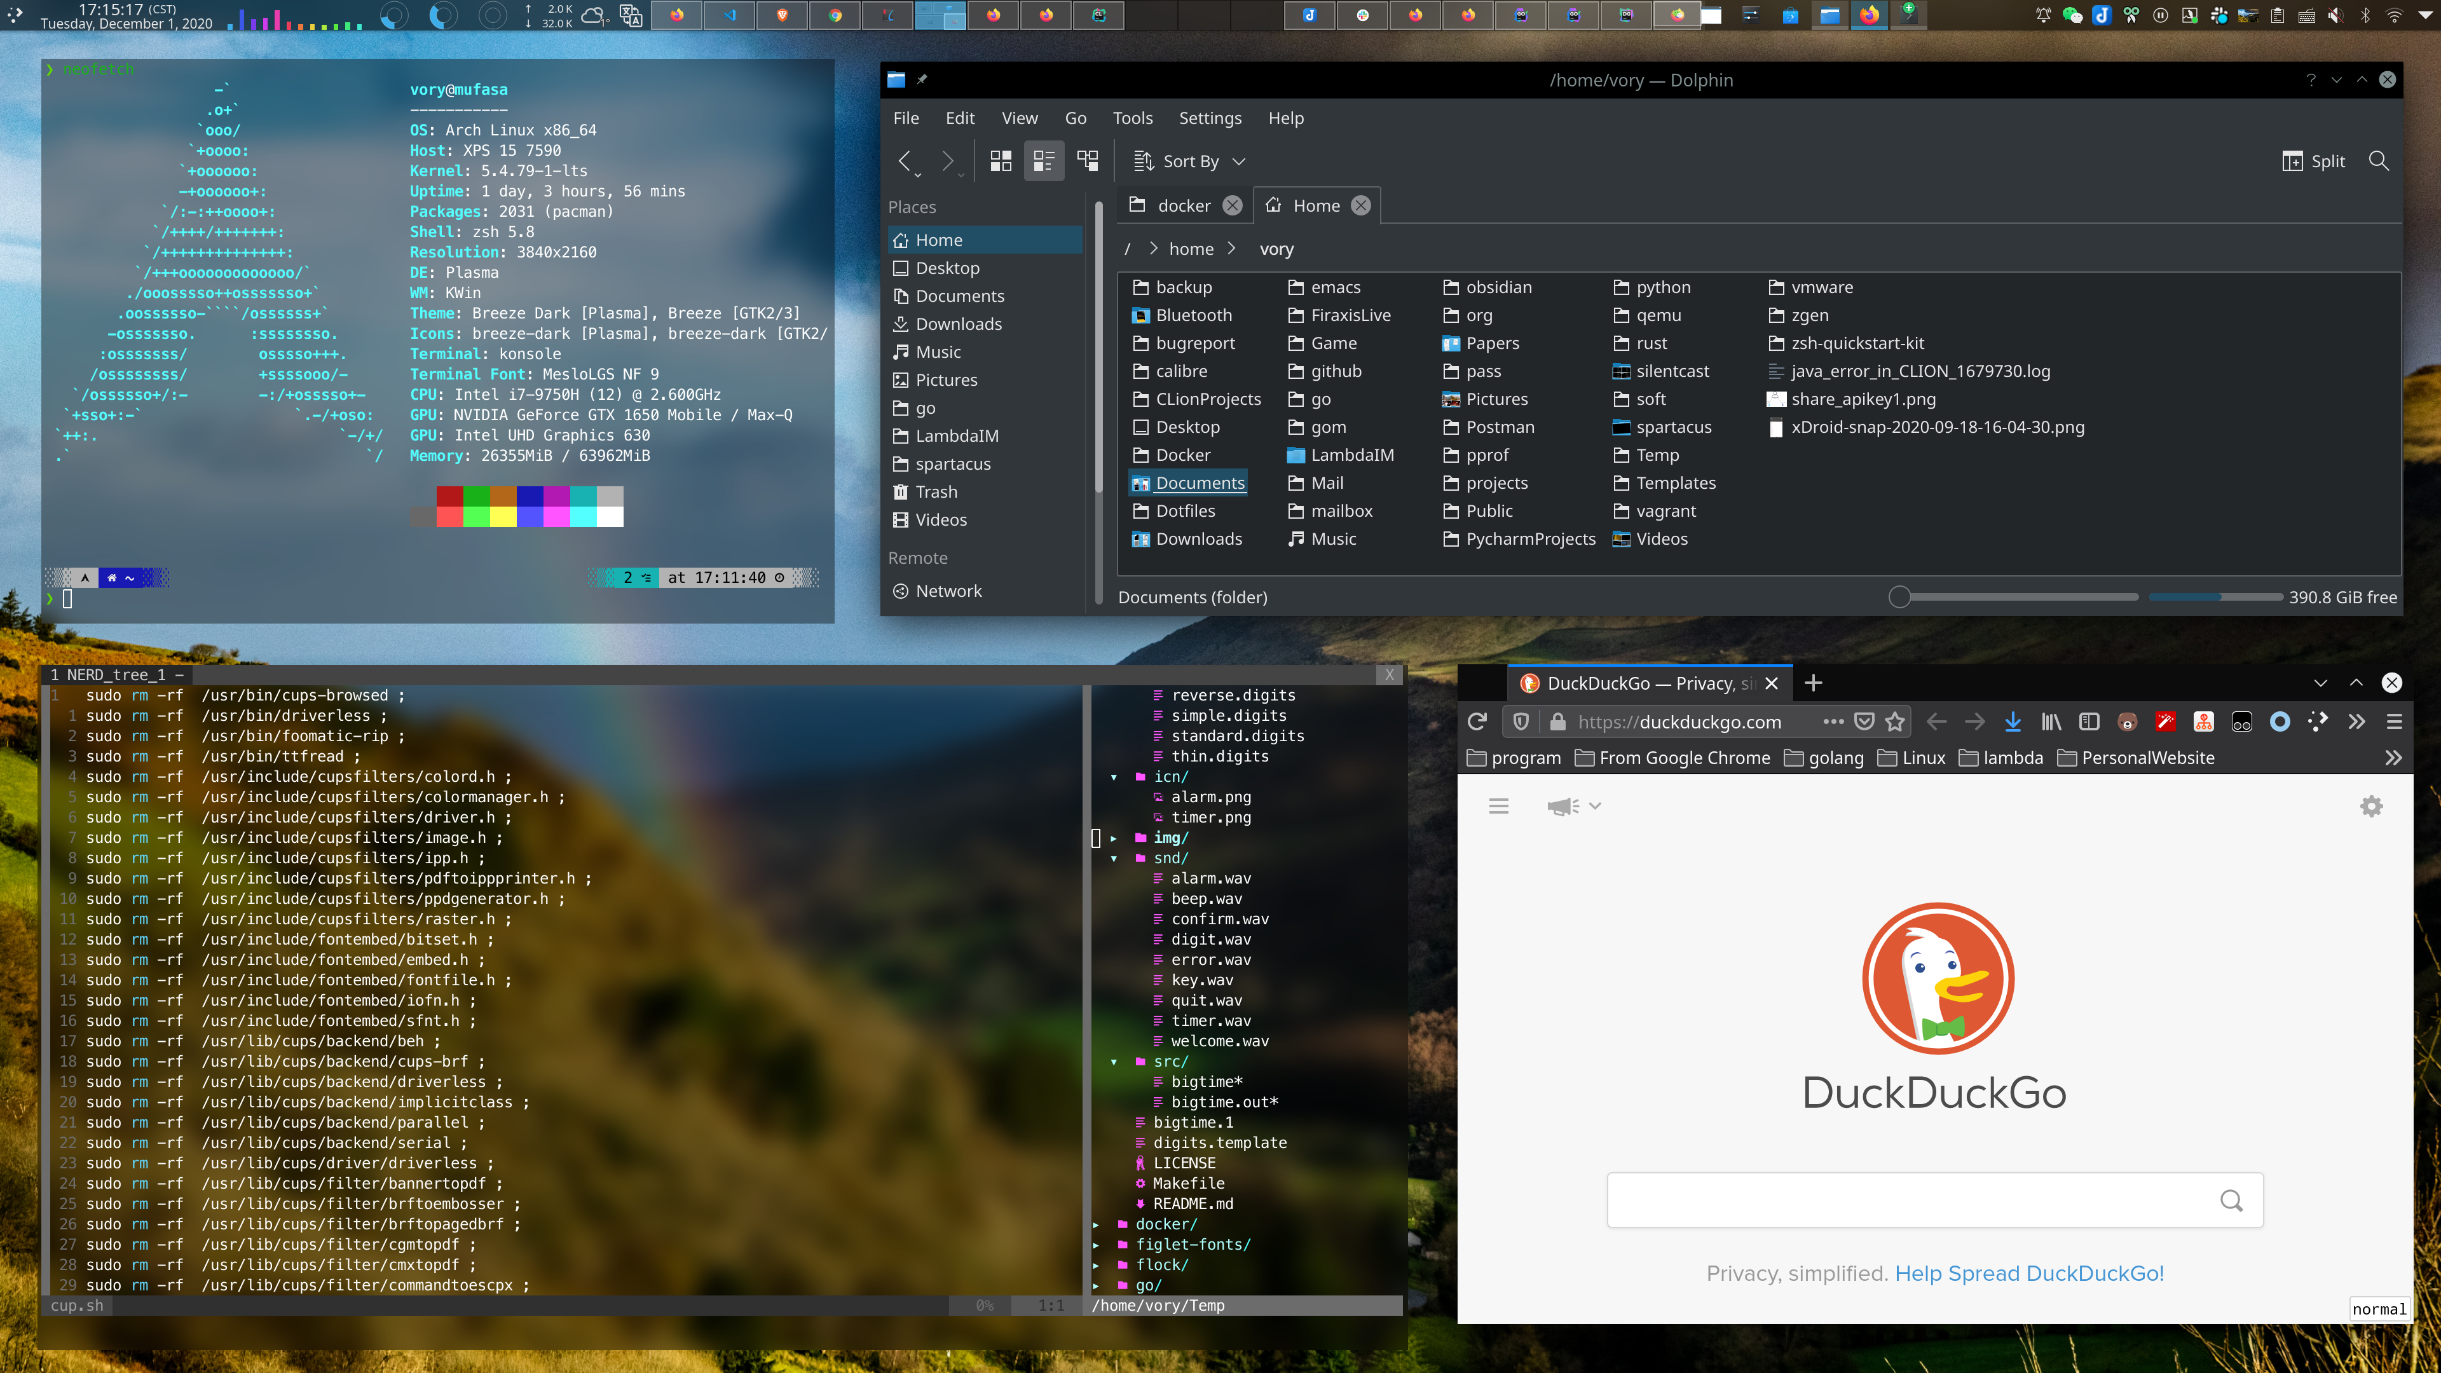
Task: Click Dolphin's back navigation arrow
Action: click(x=905, y=161)
